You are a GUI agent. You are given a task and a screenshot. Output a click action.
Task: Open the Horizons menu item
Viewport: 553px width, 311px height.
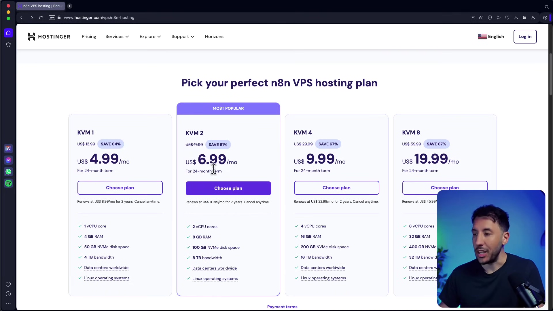click(x=214, y=37)
